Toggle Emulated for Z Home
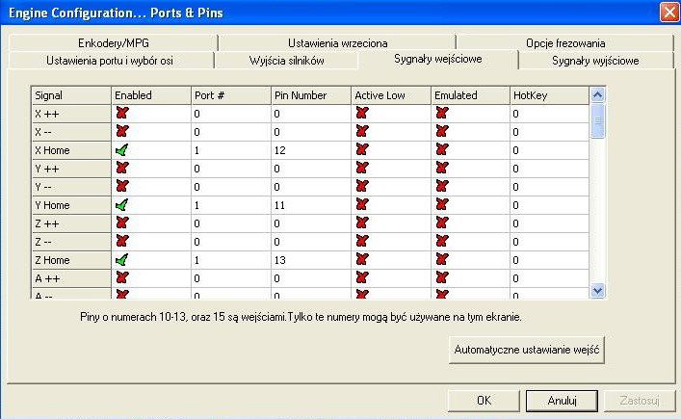 pos(442,259)
